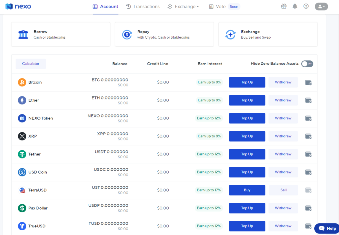
Task: Select the XRP coin icon
Action: [x=22, y=136]
